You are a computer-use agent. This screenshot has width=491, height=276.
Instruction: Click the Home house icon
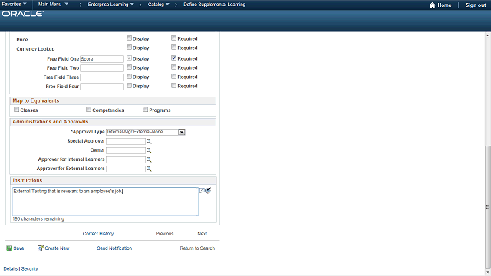pos(433,5)
